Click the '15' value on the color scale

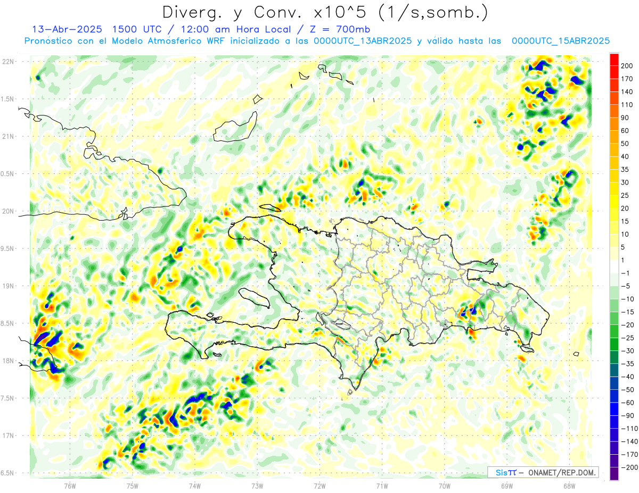tap(625, 221)
